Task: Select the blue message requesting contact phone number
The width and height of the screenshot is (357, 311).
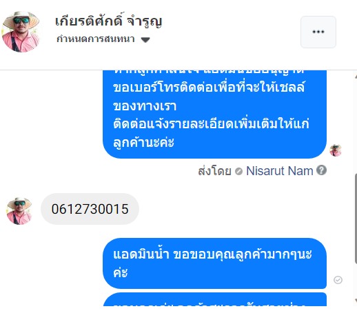Action: [214, 114]
